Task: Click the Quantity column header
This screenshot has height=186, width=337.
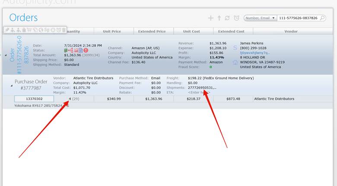Action: pos(73,31)
